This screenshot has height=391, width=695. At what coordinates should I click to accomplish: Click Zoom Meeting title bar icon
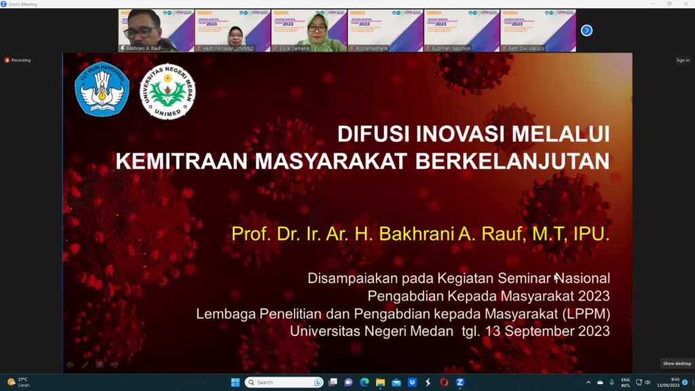tap(3, 4)
